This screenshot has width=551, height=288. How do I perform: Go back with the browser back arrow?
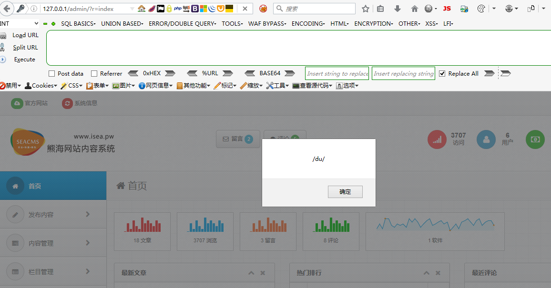coord(7,9)
